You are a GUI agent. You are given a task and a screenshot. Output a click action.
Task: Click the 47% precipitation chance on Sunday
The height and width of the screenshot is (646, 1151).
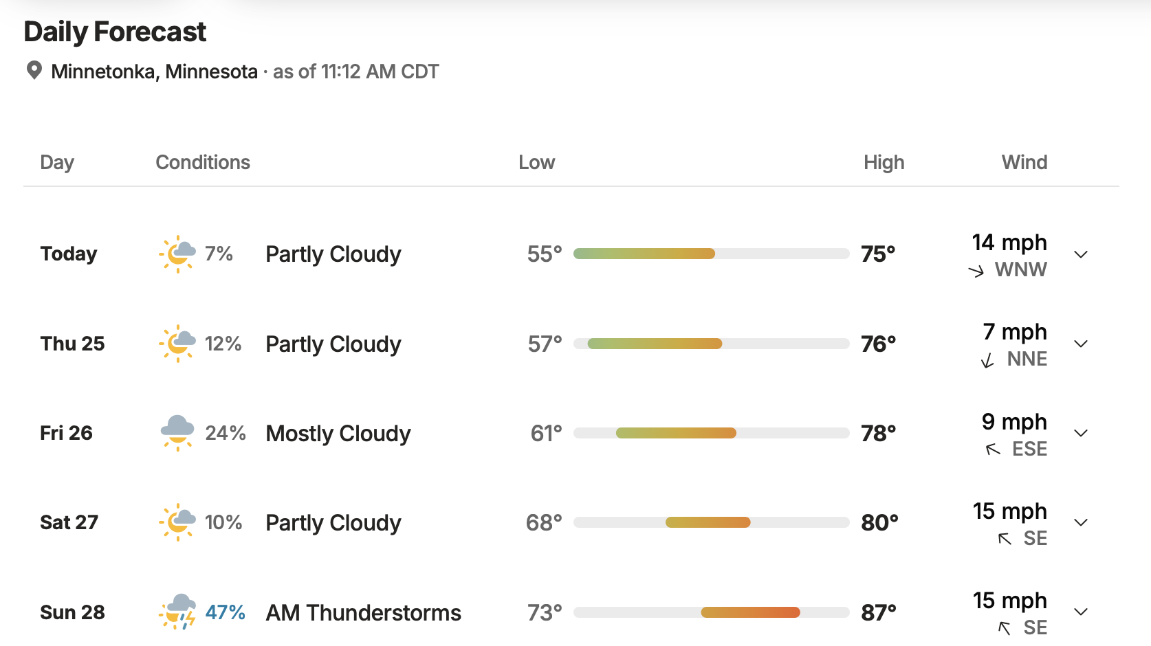click(x=226, y=612)
